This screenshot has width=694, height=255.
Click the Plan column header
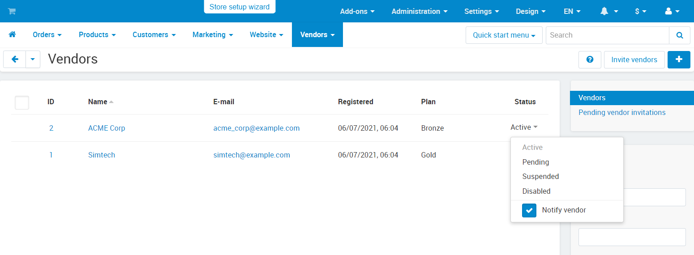[428, 102]
